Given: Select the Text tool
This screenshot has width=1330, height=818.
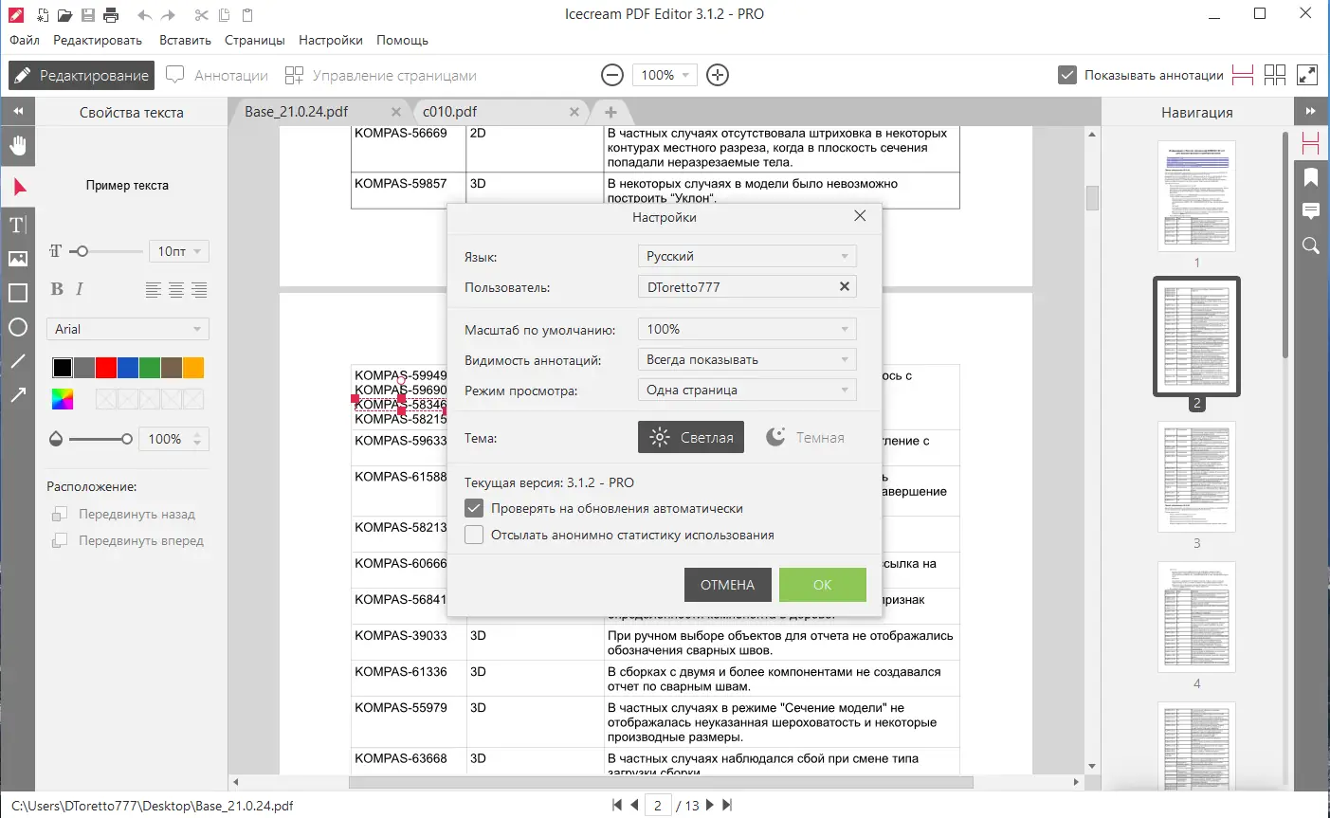Looking at the screenshot, I should point(17,225).
